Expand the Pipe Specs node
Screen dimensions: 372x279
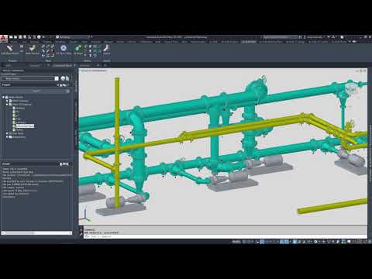7,133
